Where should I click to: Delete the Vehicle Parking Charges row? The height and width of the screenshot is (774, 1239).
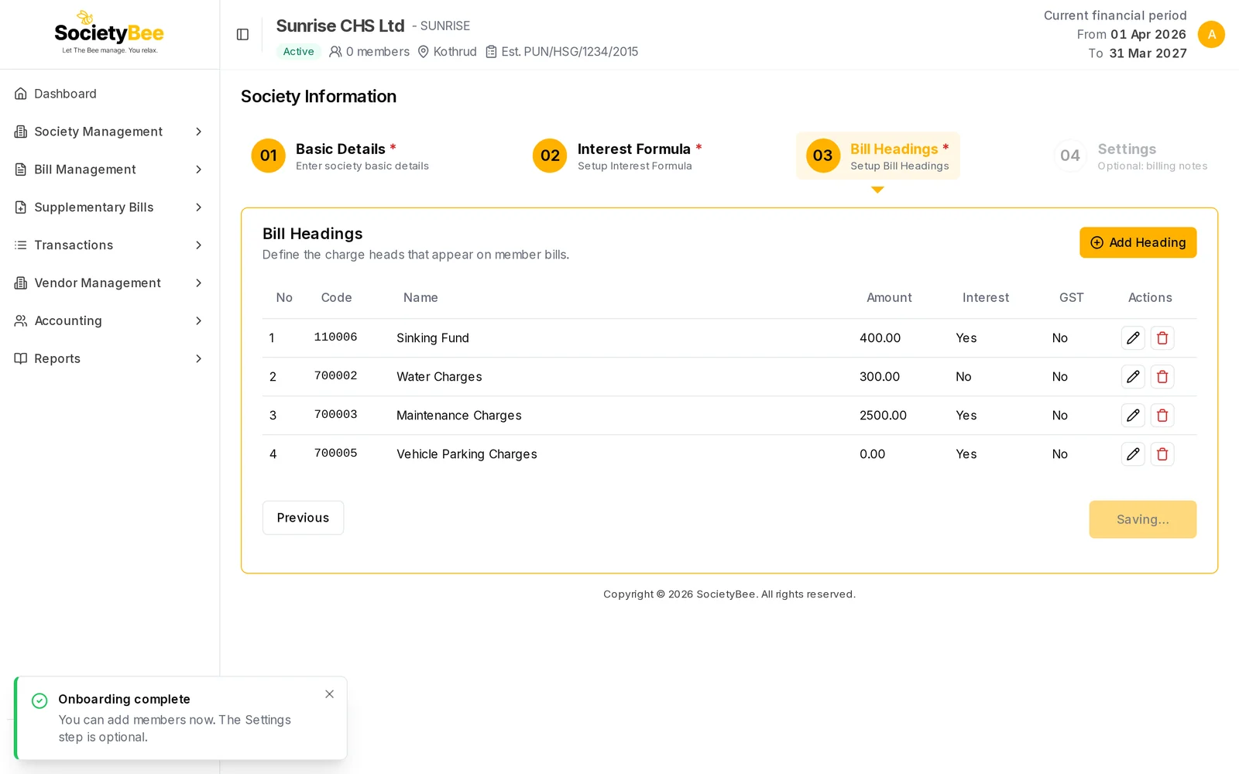coord(1162,454)
